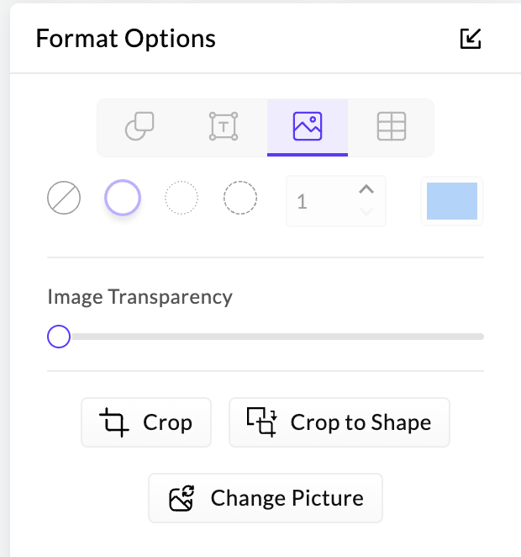Switch to the Shape format tab
521x557 pixels.
[x=139, y=127]
